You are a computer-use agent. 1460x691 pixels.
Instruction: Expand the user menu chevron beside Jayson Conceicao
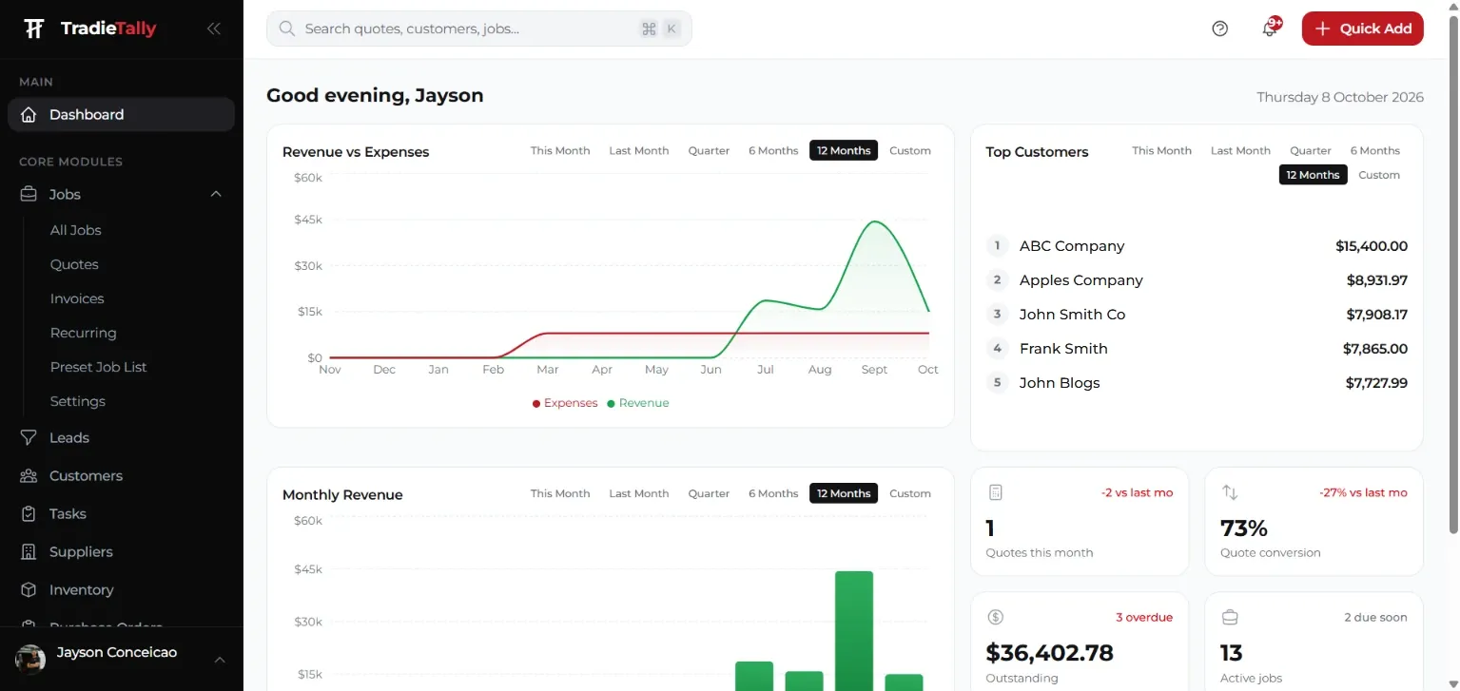pyautogui.click(x=220, y=660)
